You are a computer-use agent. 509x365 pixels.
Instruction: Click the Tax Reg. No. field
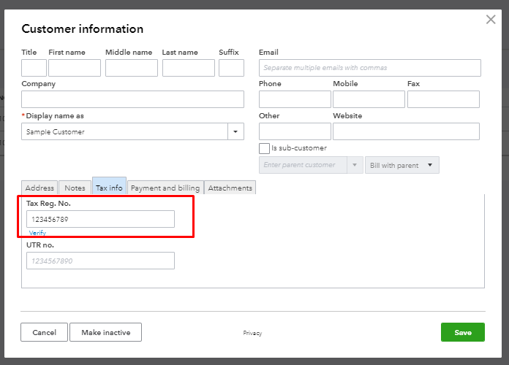click(100, 219)
